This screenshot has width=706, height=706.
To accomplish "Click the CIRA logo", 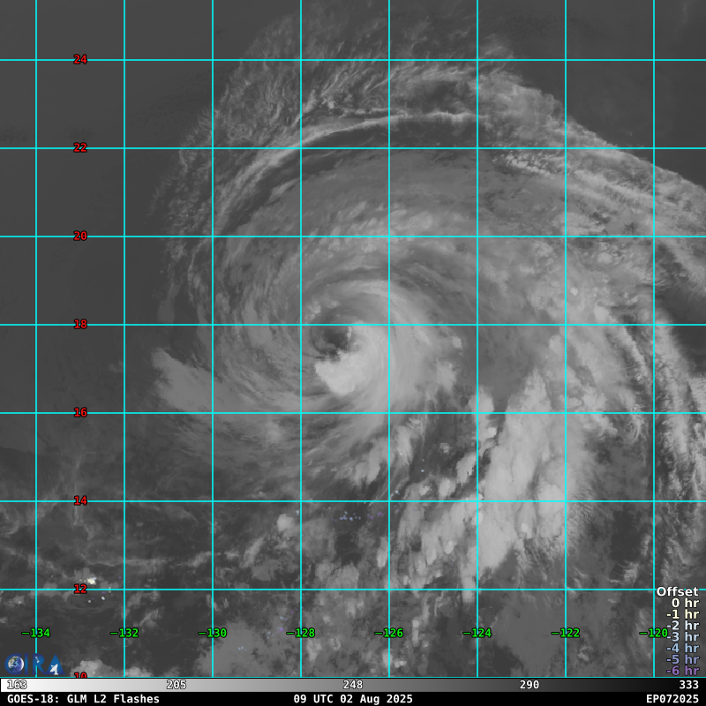I will coord(34,665).
